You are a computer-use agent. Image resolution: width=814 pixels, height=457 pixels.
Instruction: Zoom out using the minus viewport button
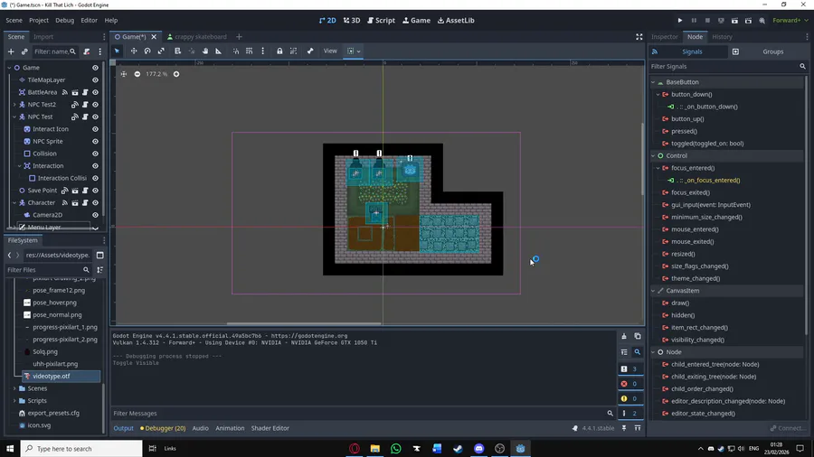click(x=137, y=74)
